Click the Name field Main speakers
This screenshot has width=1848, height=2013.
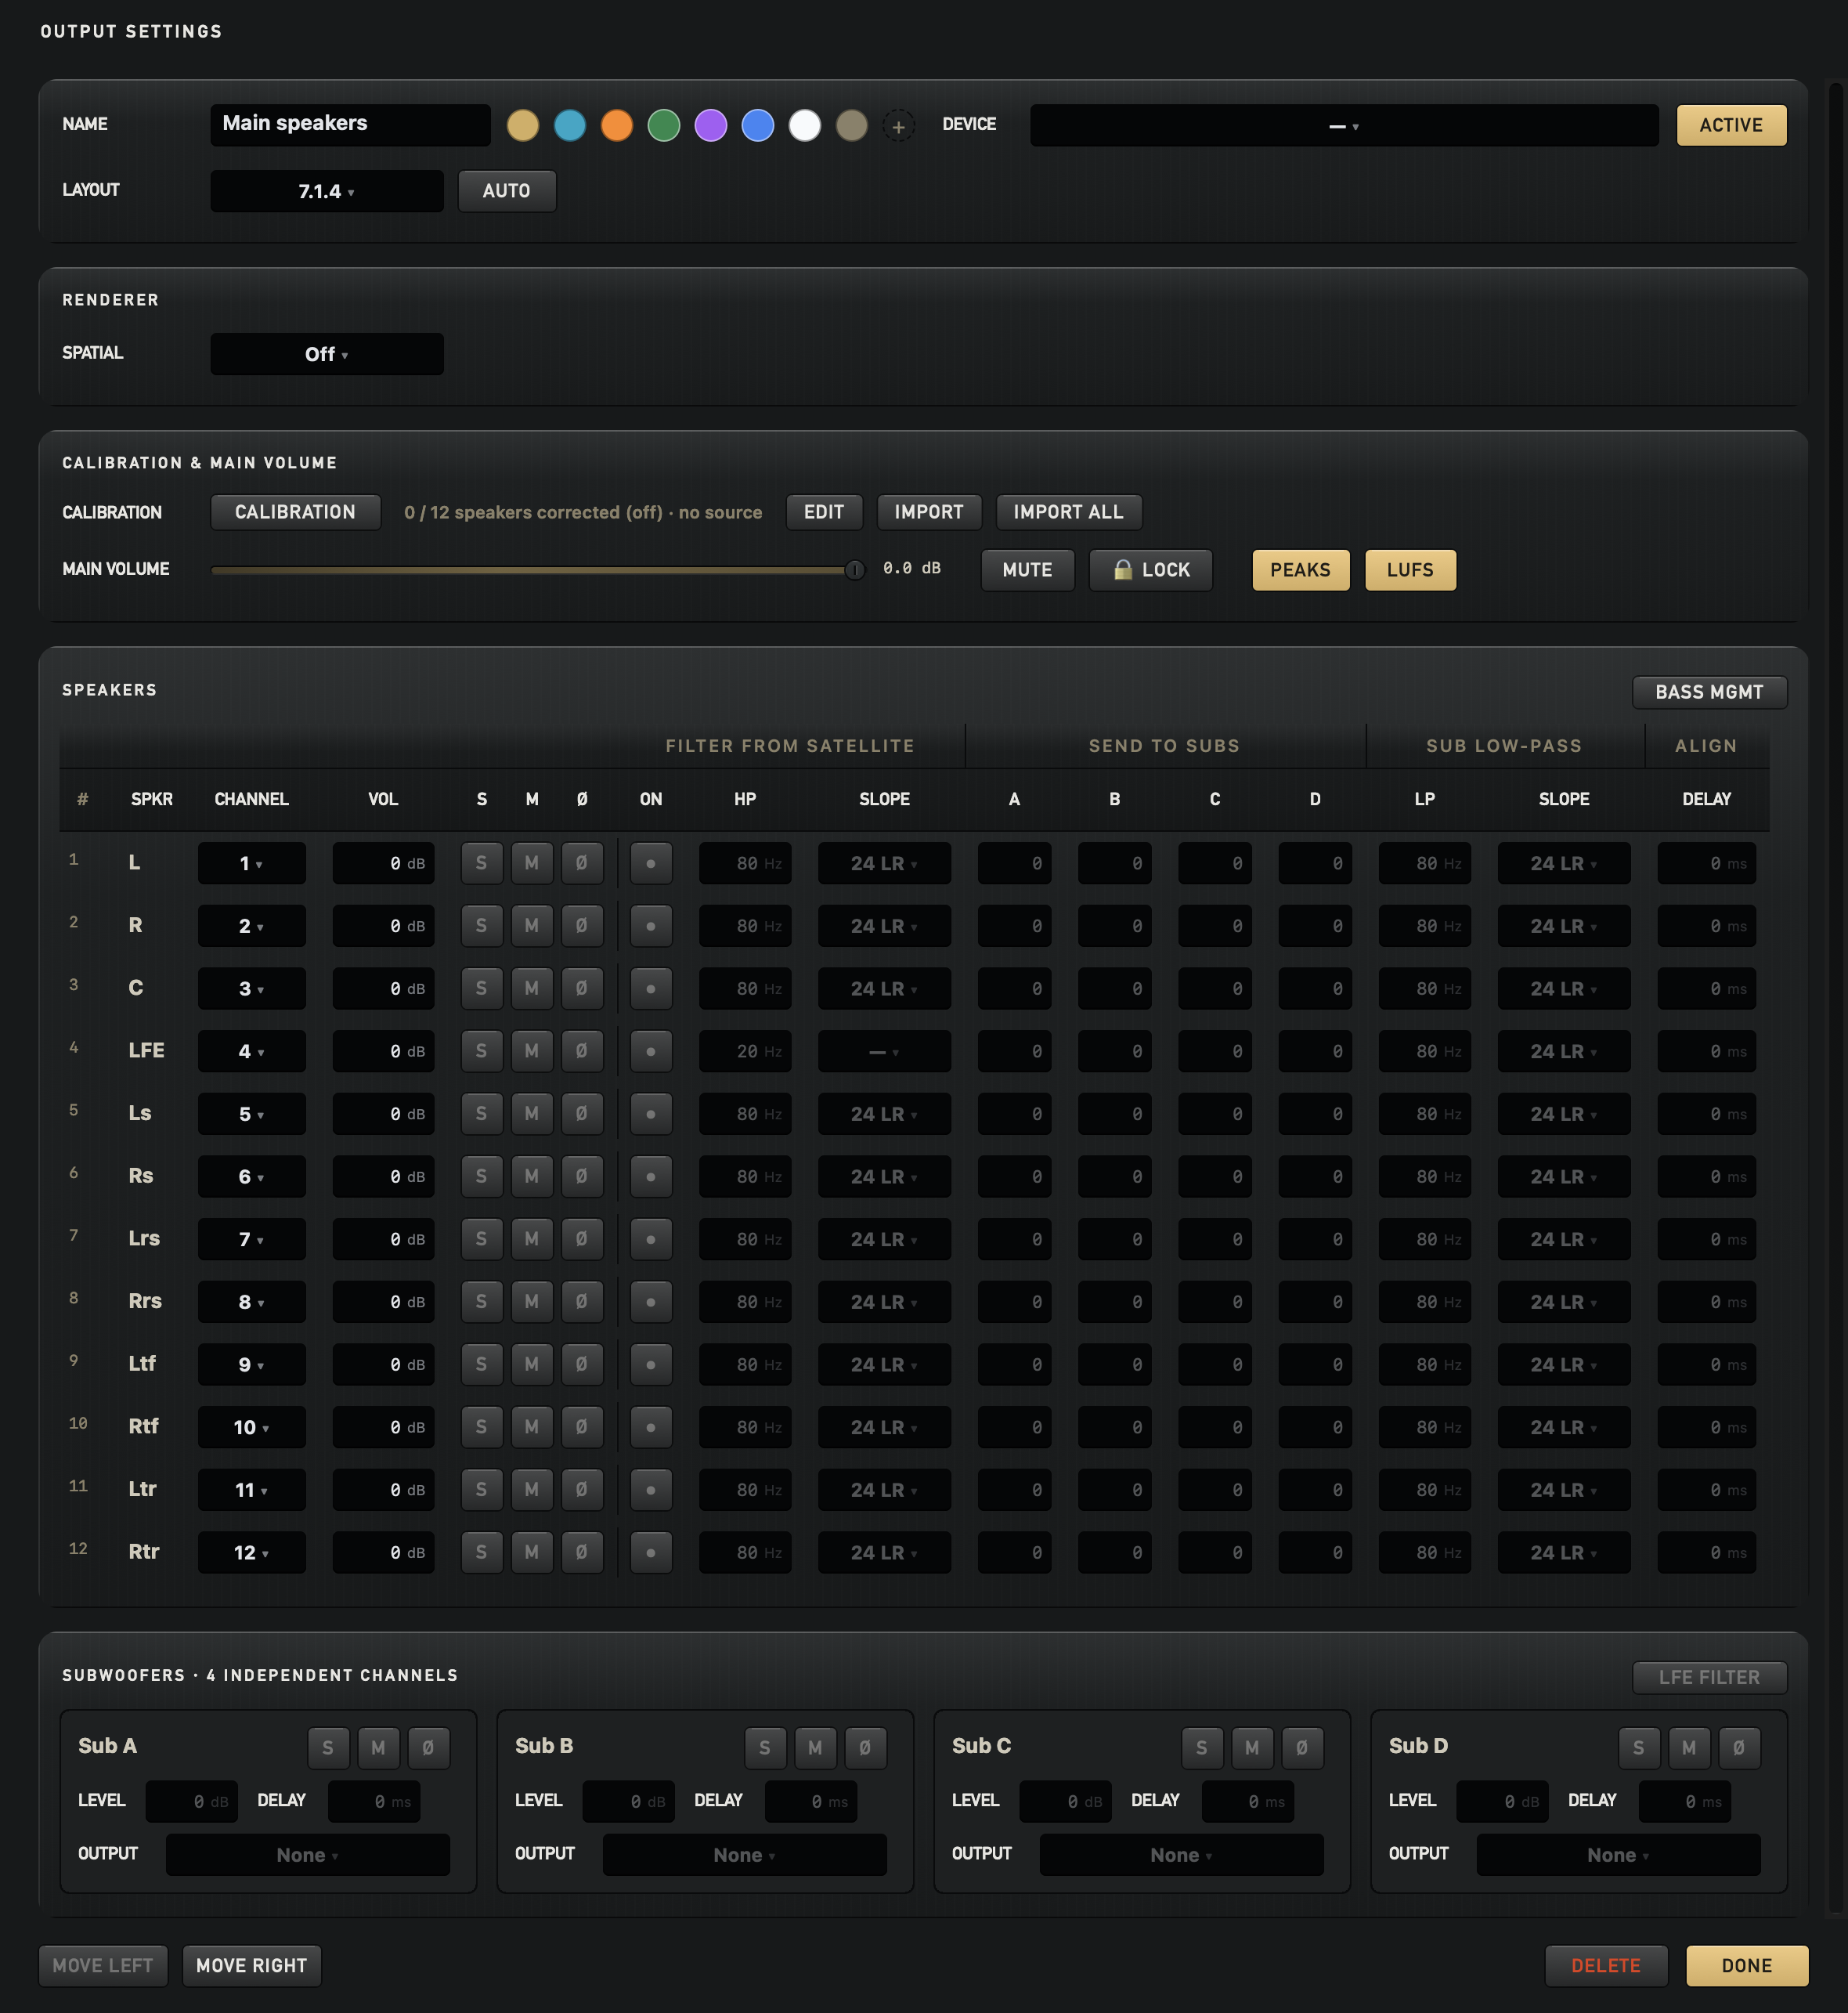(x=350, y=125)
